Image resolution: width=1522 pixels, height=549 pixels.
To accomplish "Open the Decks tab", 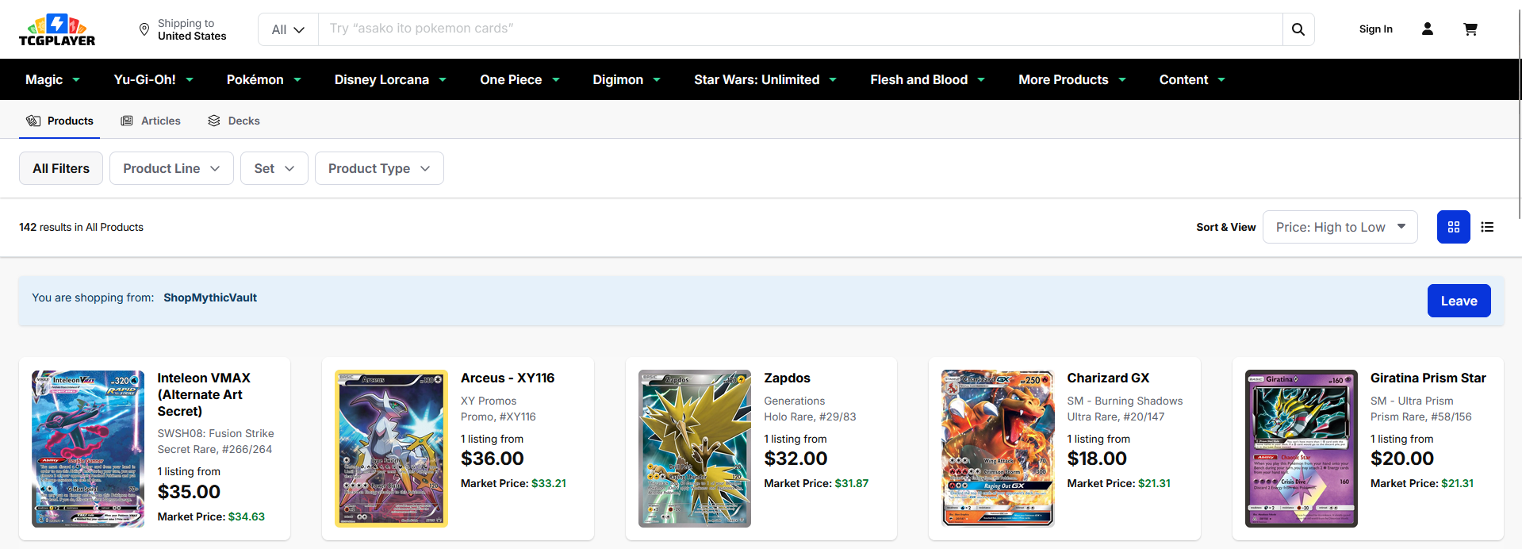I will 234,121.
